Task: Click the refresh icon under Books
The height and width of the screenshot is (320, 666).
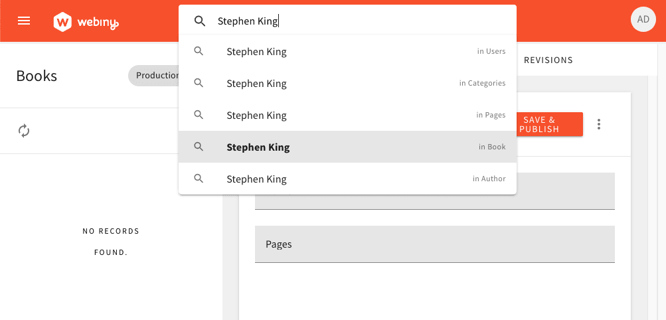Action: coord(24,131)
